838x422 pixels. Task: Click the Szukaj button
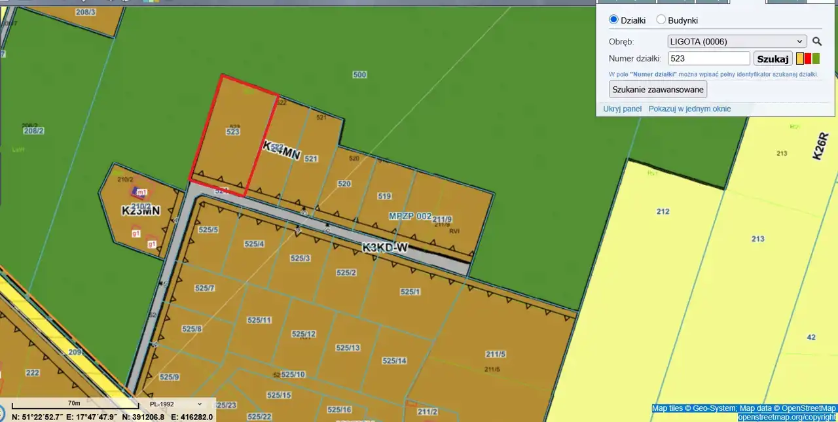pos(773,59)
